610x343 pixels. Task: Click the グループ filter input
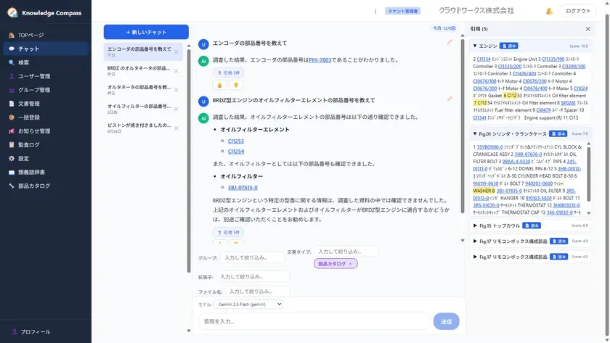point(252,257)
